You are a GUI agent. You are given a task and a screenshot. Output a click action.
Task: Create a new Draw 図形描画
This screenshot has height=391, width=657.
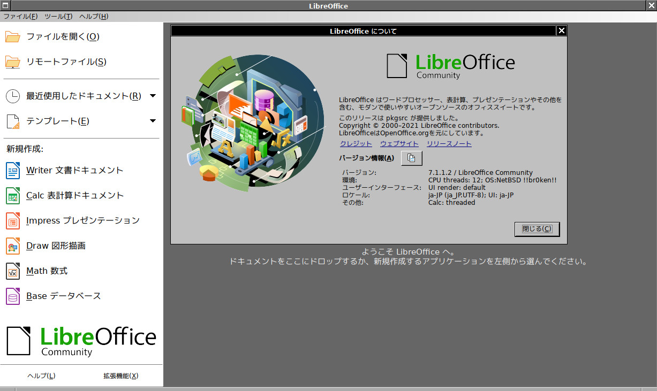(x=56, y=246)
